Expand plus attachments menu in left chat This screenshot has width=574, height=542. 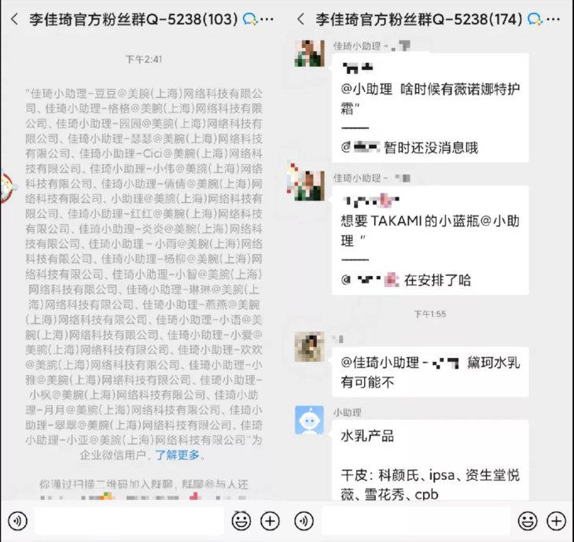270,521
